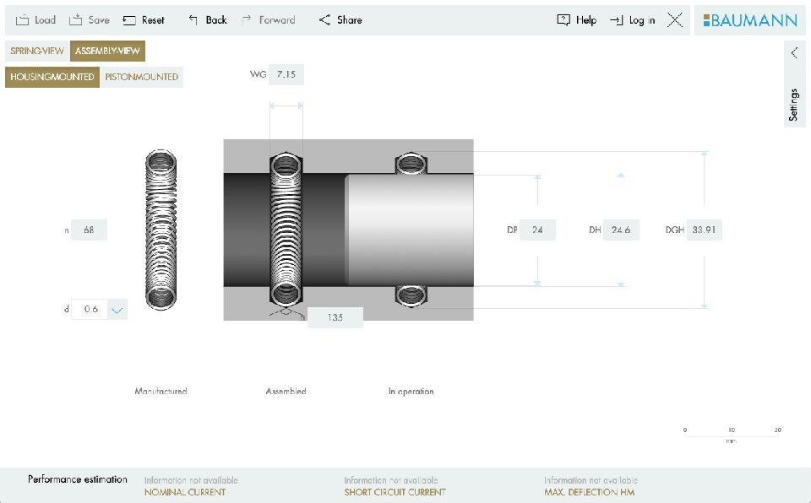
Task: Edit the WG value field 7.15
Action: [286, 74]
